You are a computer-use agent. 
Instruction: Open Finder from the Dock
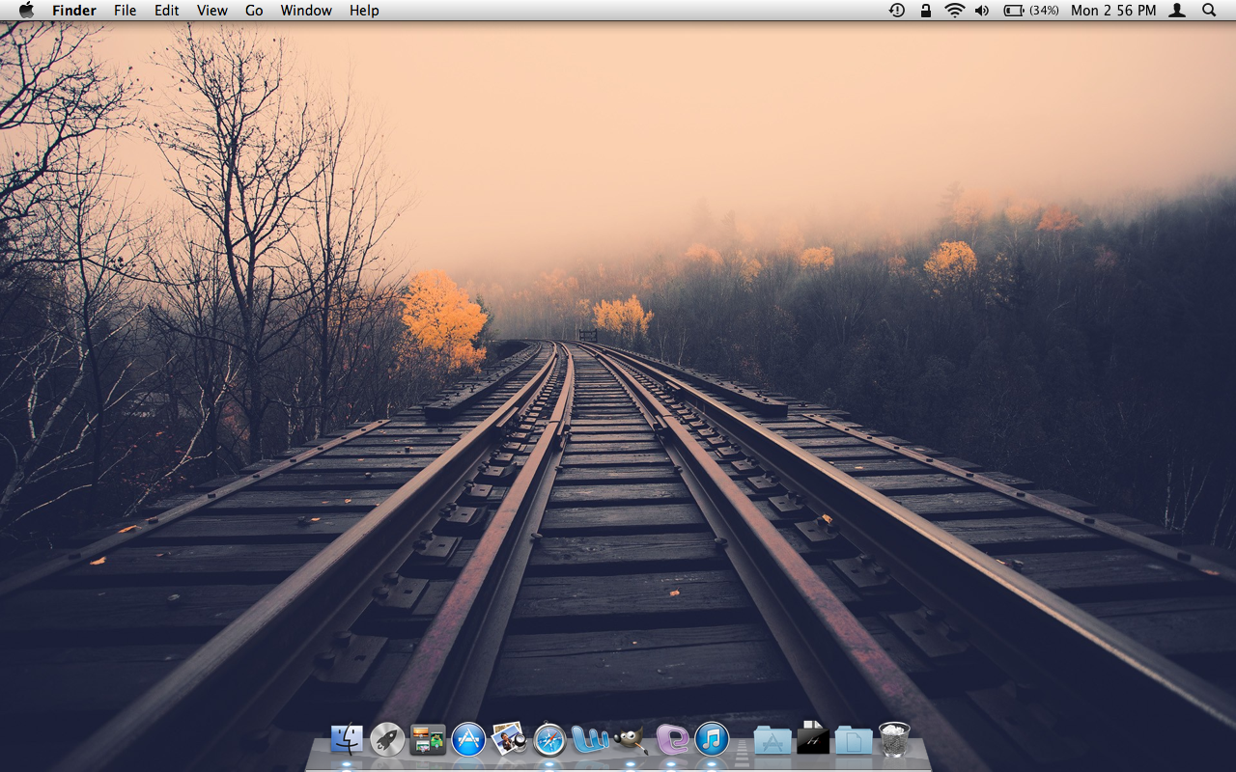[347, 740]
